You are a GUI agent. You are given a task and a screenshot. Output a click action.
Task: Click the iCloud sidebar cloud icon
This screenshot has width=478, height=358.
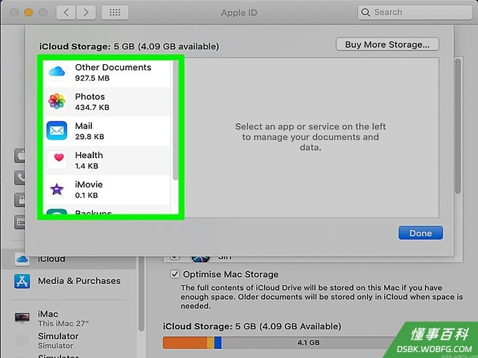[22, 260]
